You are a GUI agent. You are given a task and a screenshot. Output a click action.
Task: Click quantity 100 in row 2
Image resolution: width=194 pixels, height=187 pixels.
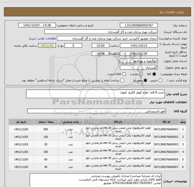[46, 137]
